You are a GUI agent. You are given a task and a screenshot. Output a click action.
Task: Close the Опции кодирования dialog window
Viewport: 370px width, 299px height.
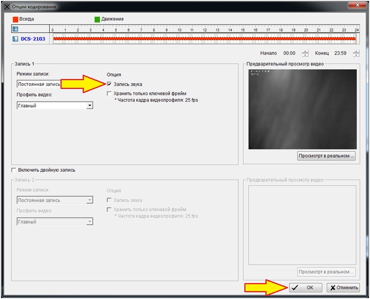(355, 6)
